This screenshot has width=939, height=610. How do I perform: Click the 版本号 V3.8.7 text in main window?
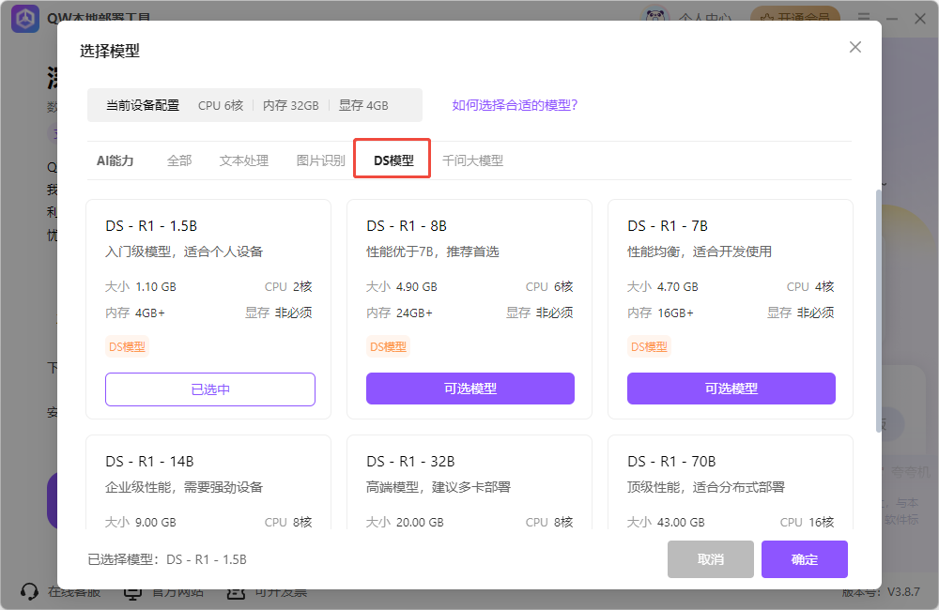(x=881, y=592)
